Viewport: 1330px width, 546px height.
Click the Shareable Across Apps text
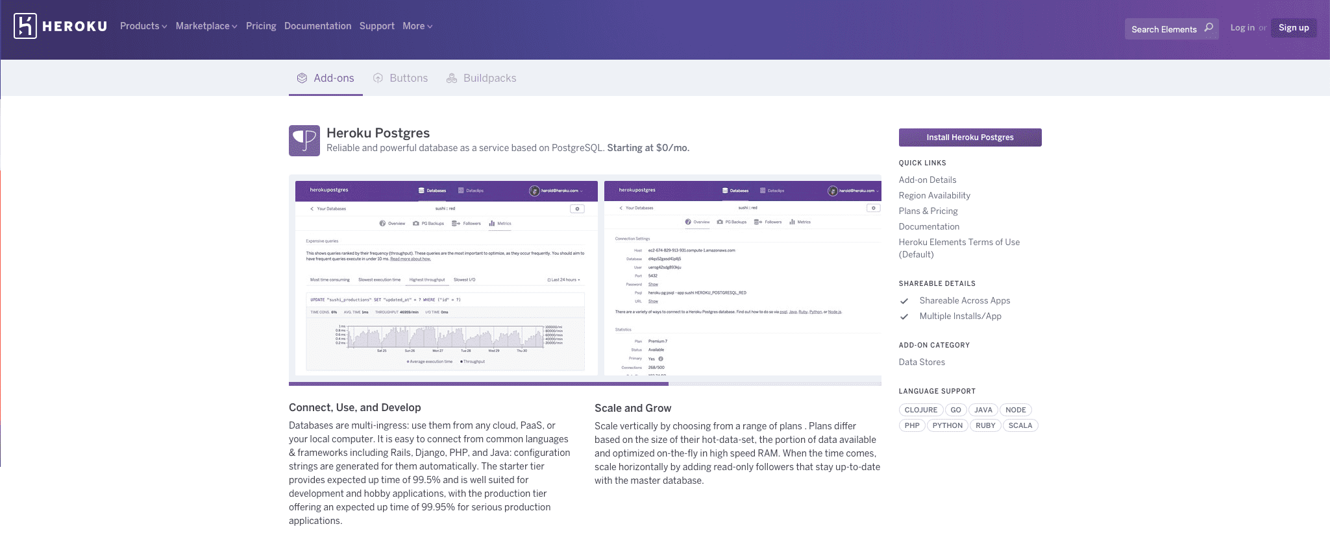tap(965, 300)
